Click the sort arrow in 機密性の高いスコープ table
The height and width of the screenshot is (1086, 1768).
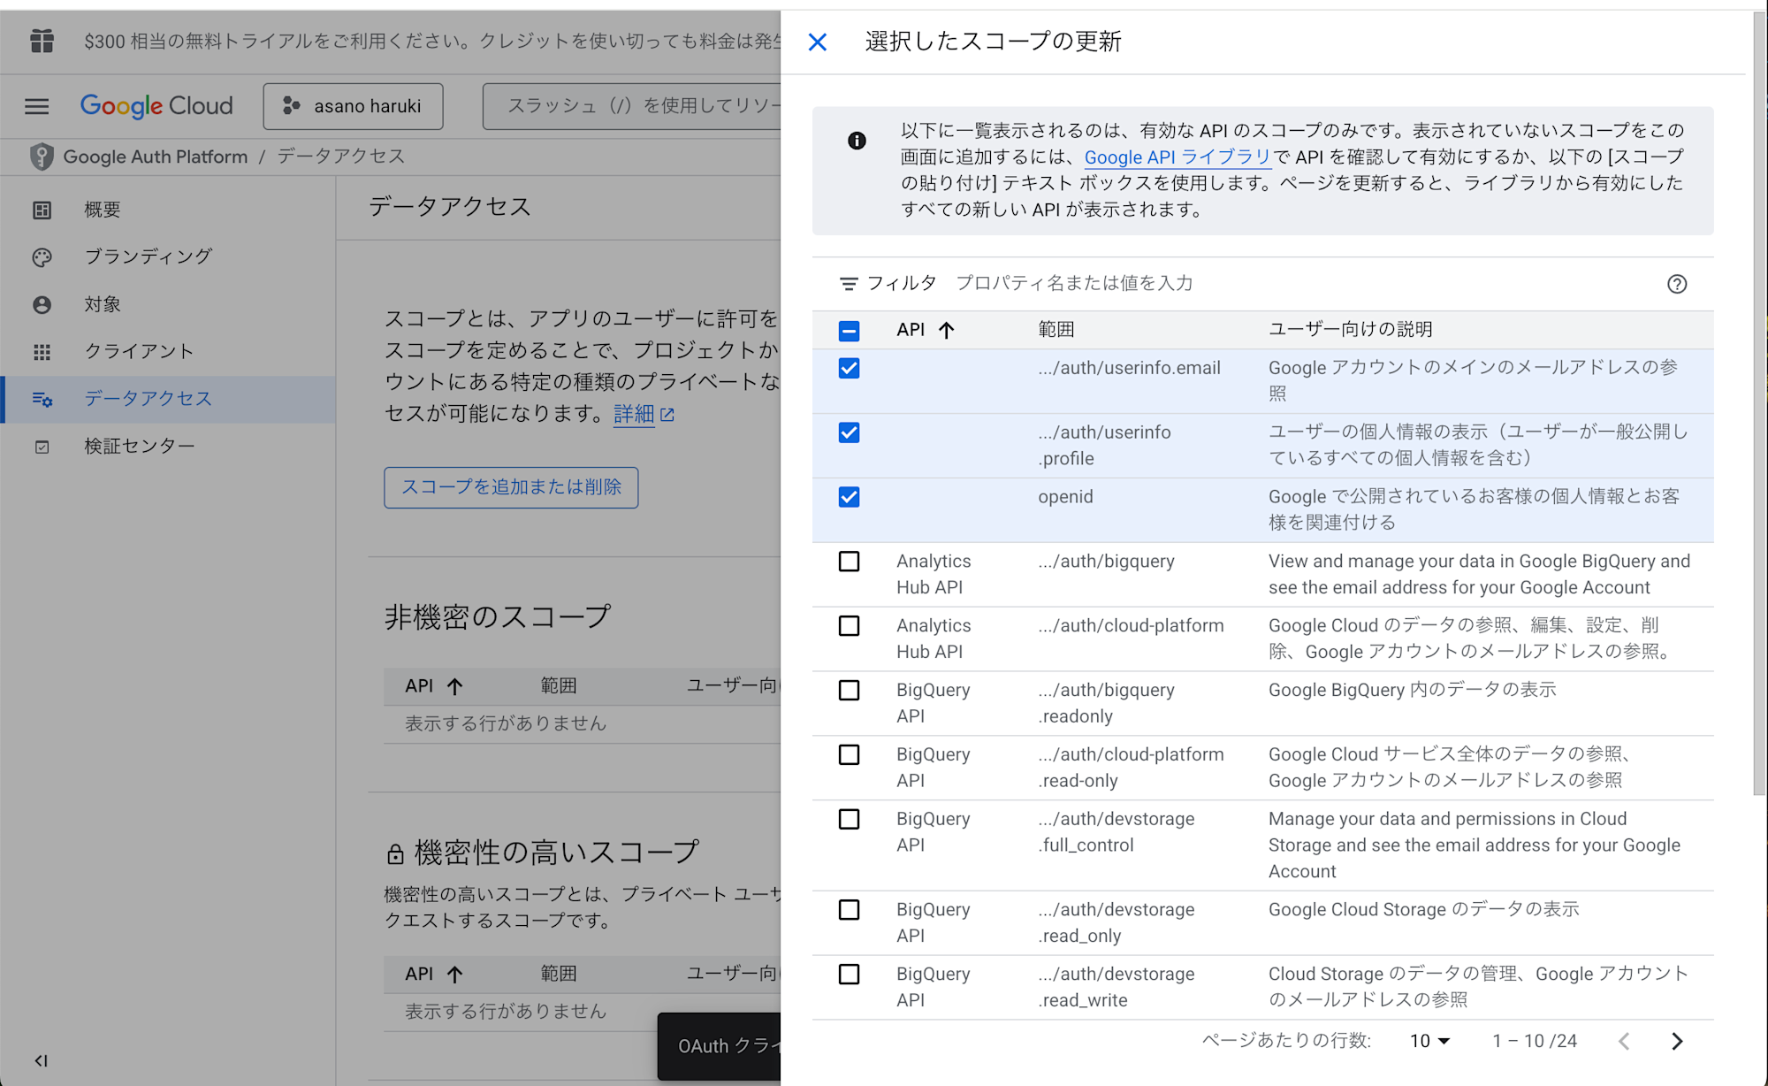455,975
